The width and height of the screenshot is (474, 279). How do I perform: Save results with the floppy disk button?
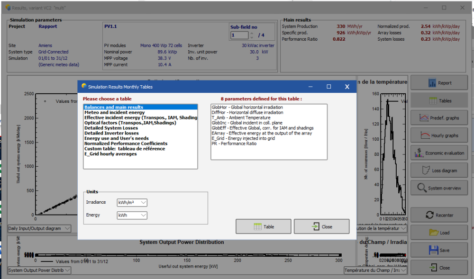click(x=439, y=250)
